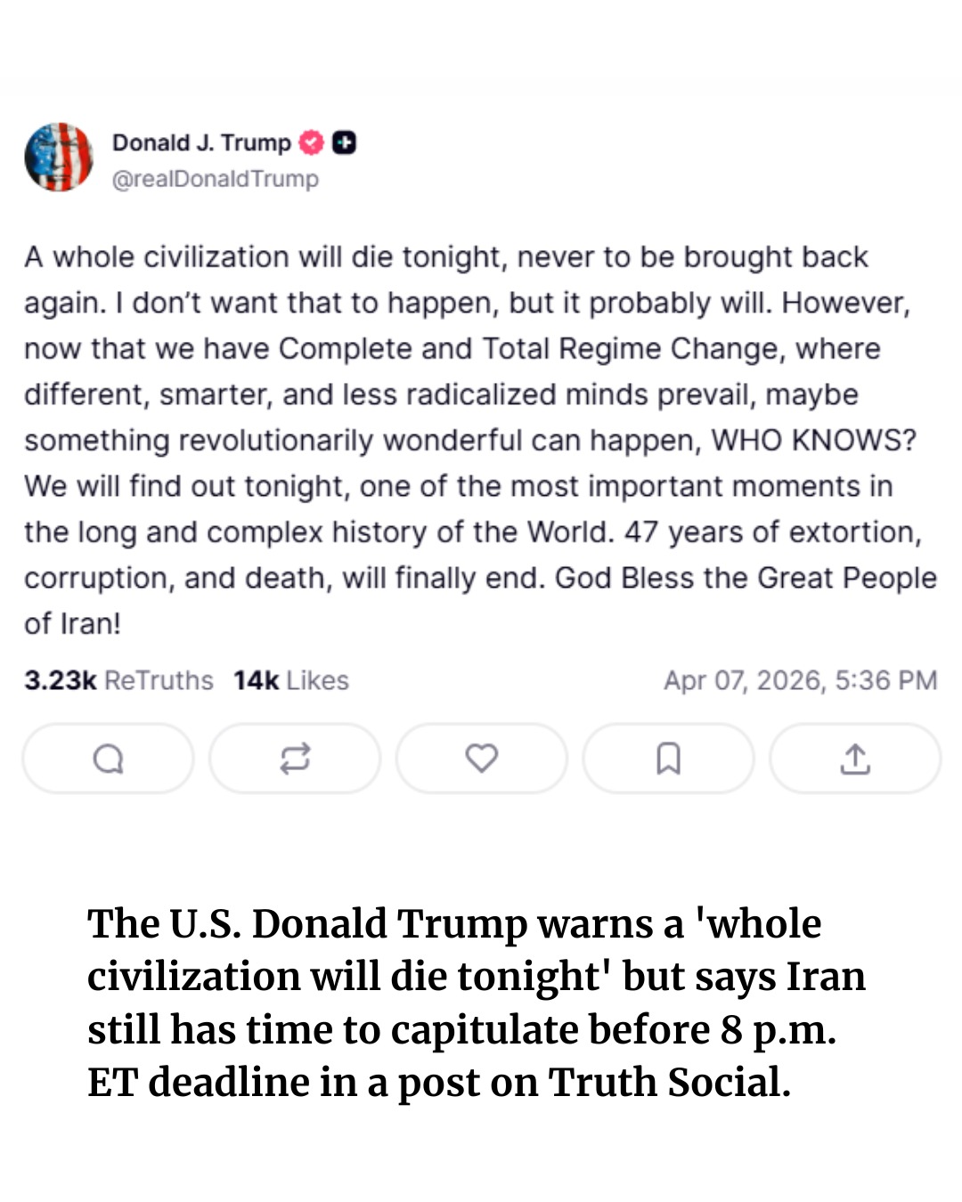Click the 'WHO KNOWS?' text in post
This screenshot has width=962, height=1202.
(x=813, y=441)
